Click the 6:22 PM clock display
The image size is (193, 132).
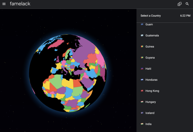coord(185,16)
